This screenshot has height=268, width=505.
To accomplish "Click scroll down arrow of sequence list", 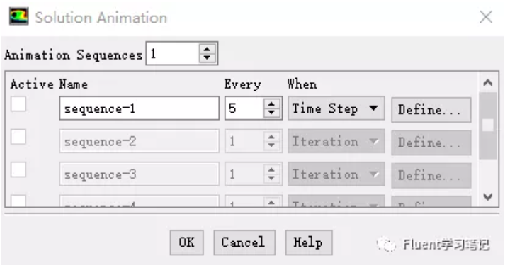I will tap(488, 196).
